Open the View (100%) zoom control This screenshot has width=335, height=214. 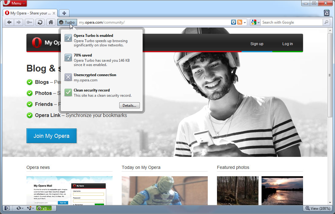click(x=318, y=208)
